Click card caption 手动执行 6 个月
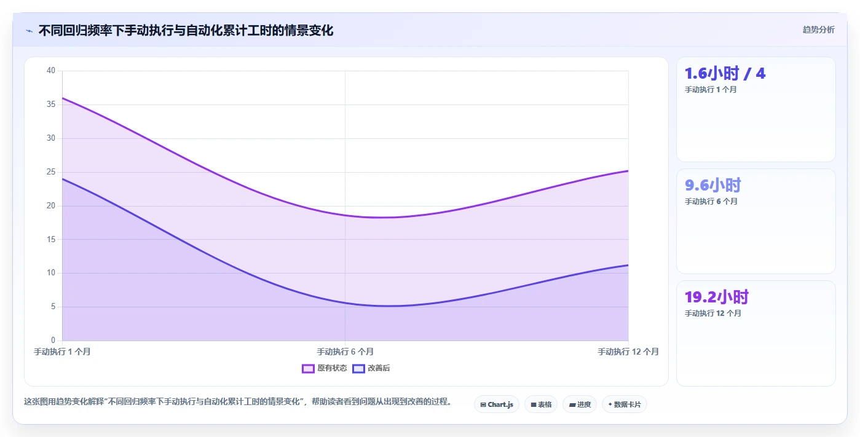 tap(711, 202)
